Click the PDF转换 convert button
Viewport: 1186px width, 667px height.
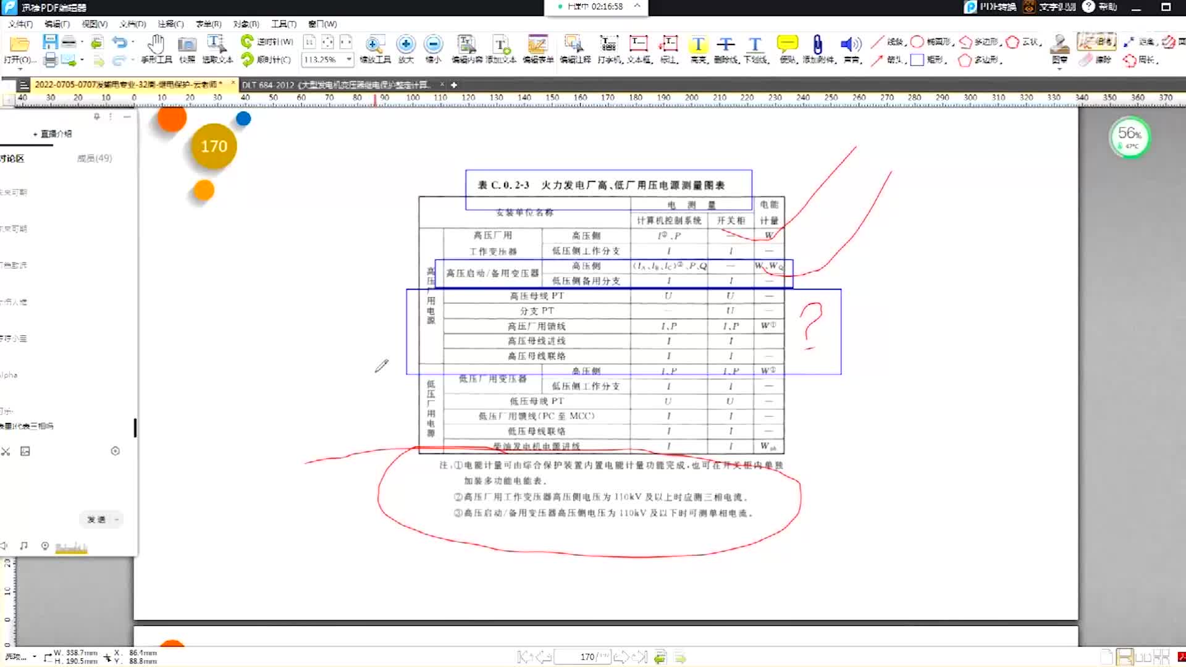990,7
